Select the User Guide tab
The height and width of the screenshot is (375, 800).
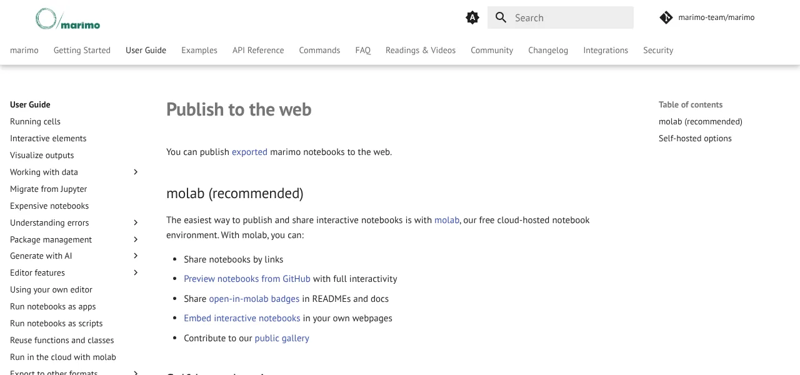(146, 50)
